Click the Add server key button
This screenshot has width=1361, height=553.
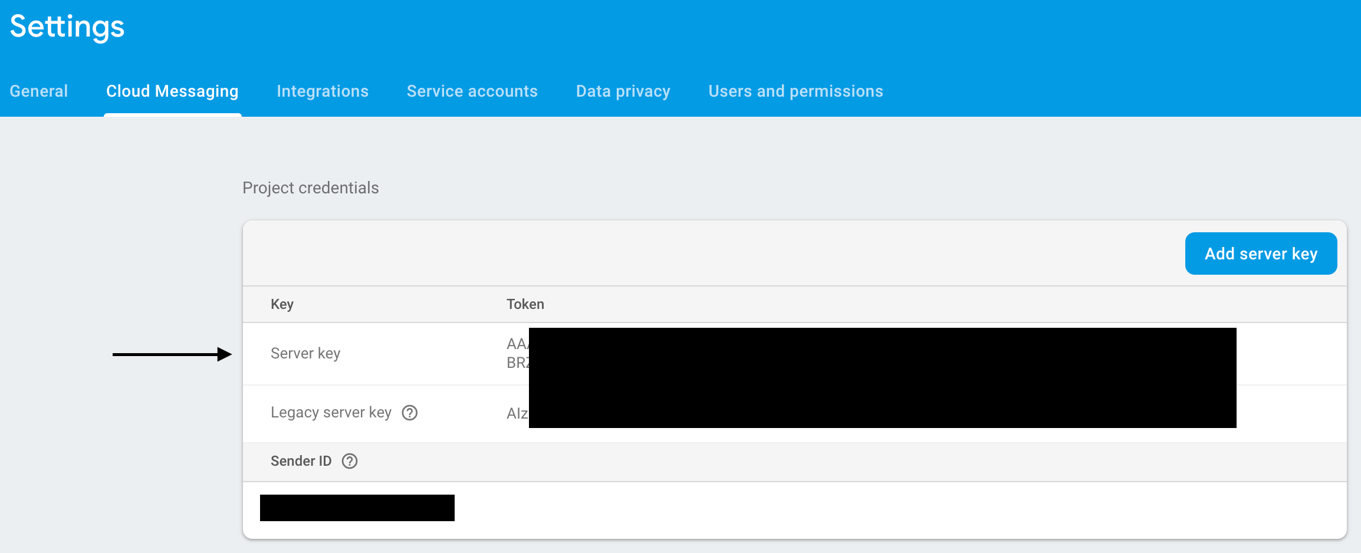1261,254
